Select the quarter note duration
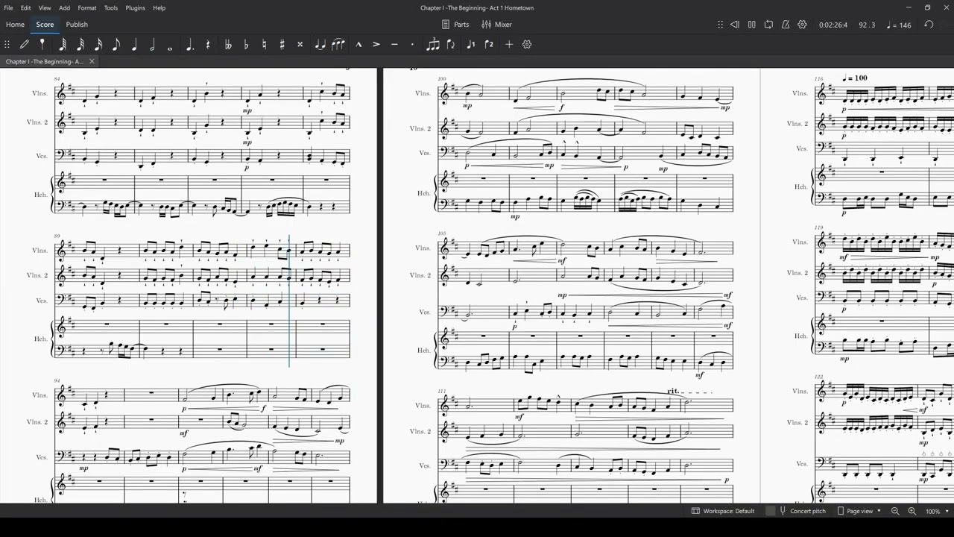The height and width of the screenshot is (537, 954). tap(134, 45)
